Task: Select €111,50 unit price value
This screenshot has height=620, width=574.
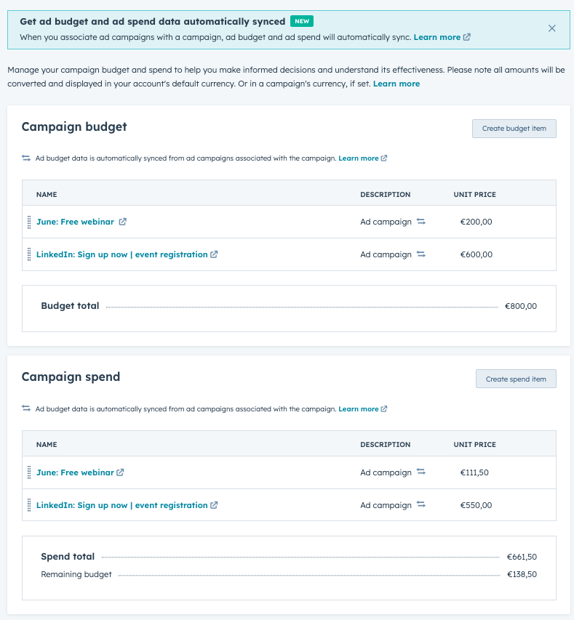Action: click(x=474, y=472)
